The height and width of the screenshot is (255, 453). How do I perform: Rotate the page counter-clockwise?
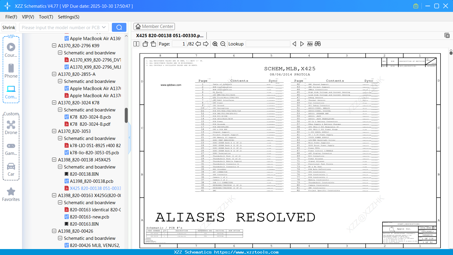coord(145,44)
